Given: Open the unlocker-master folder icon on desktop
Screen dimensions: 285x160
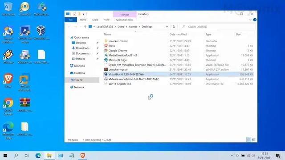Looking at the screenshot, I should [x=25, y=128].
